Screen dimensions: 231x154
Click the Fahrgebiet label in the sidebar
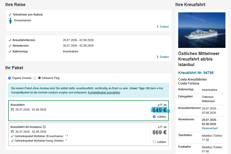tap(186, 97)
